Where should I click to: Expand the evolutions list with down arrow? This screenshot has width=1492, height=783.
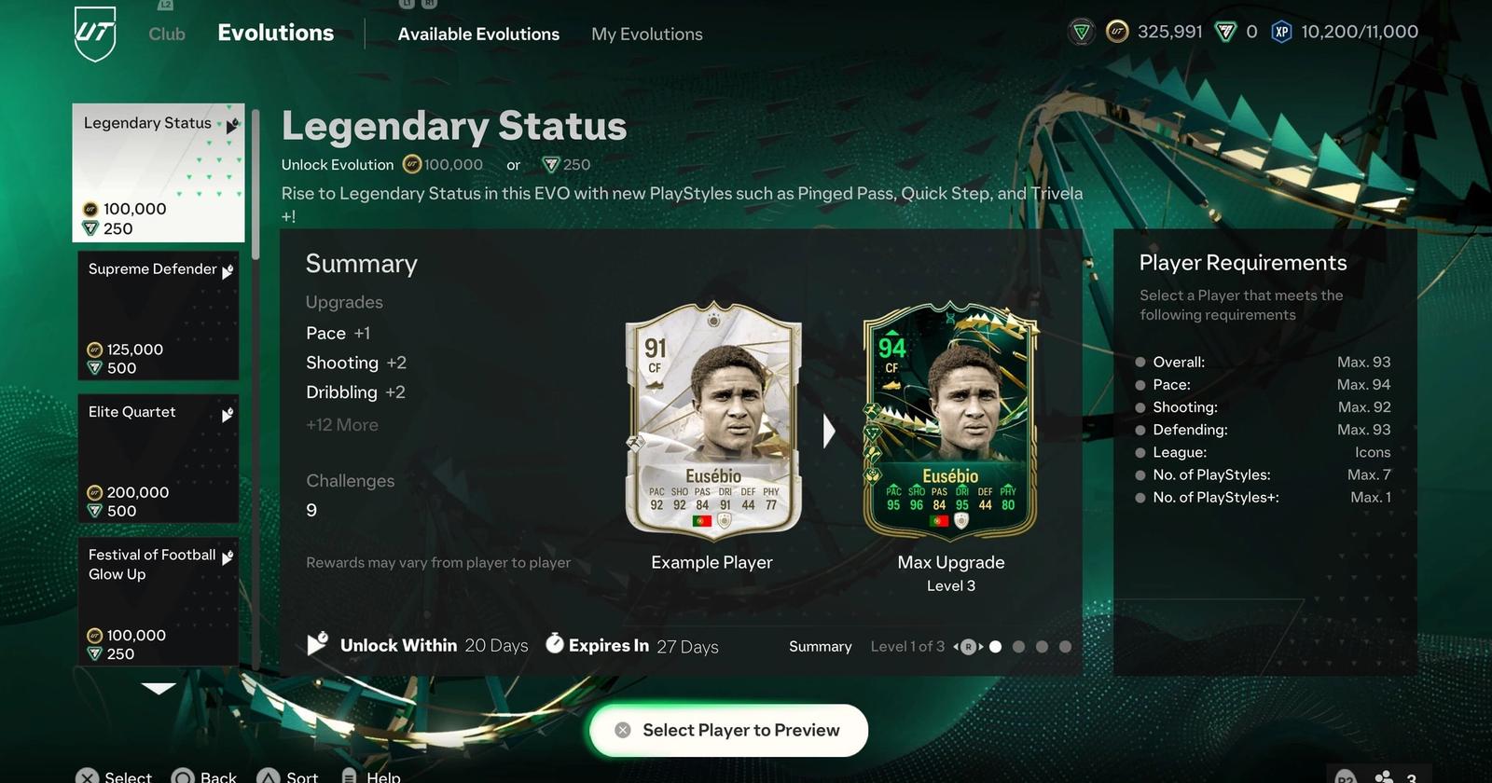click(x=159, y=689)
